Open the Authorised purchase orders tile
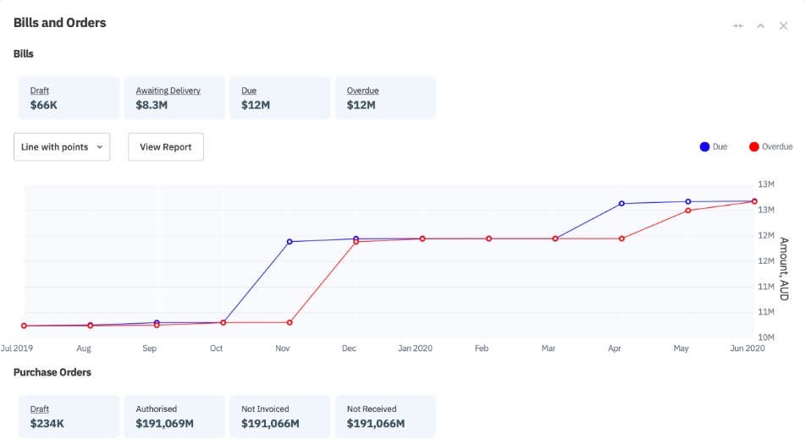The width and height of the screenshot is (806, 444). pyautogui.click(x=174, y=416)
